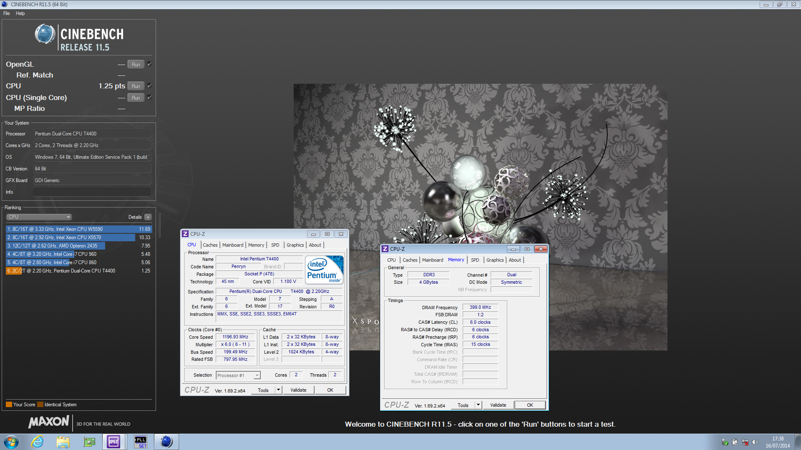Open the Processor #1 selection dropdown
The image size is (801, 450).
(x=238, y=375)
